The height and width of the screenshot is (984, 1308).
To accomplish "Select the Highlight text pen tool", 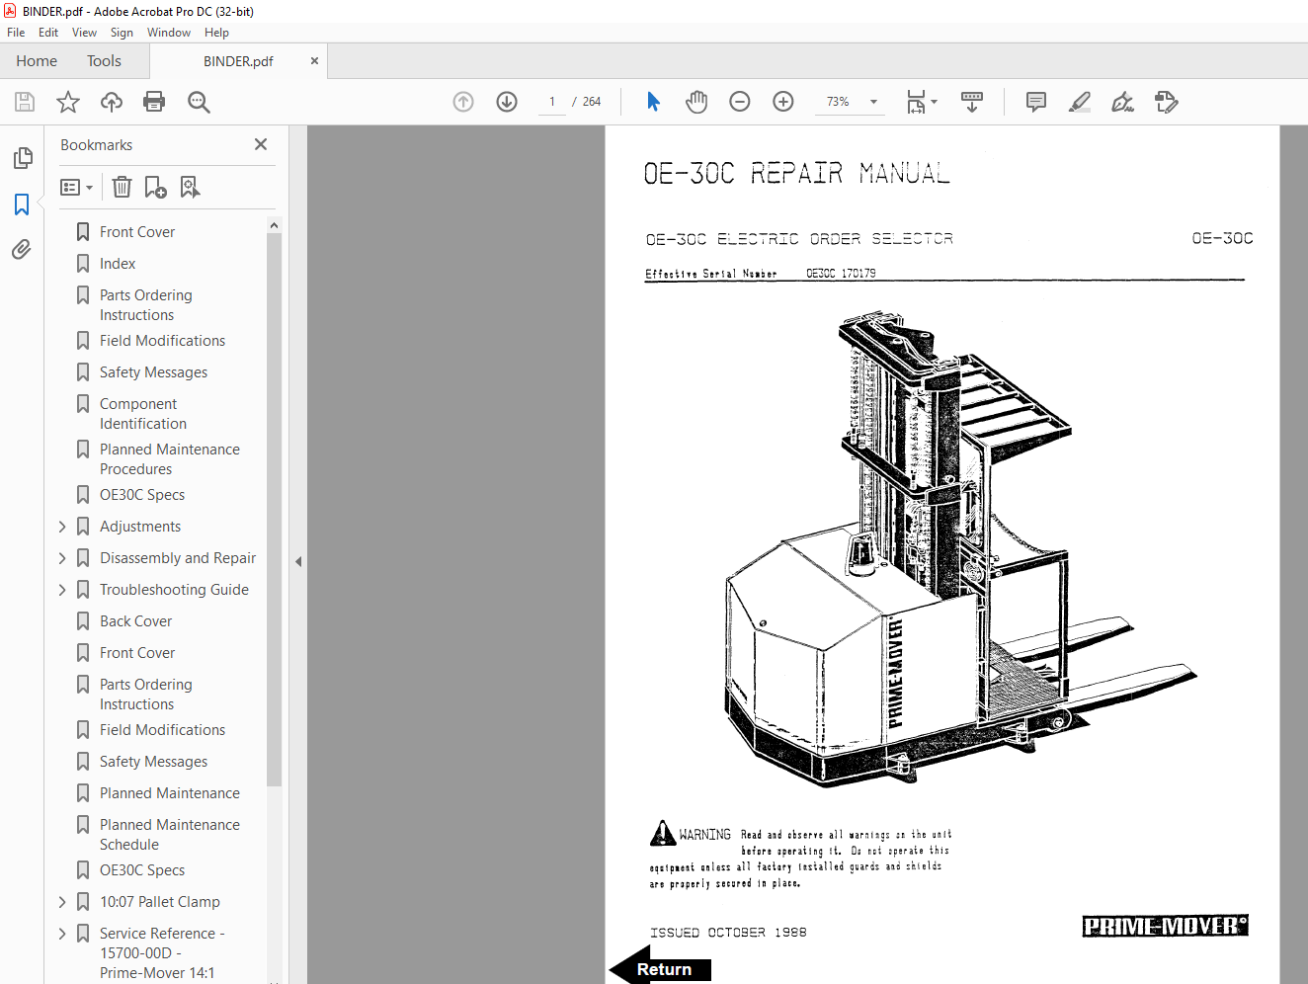I will 1080,102.
